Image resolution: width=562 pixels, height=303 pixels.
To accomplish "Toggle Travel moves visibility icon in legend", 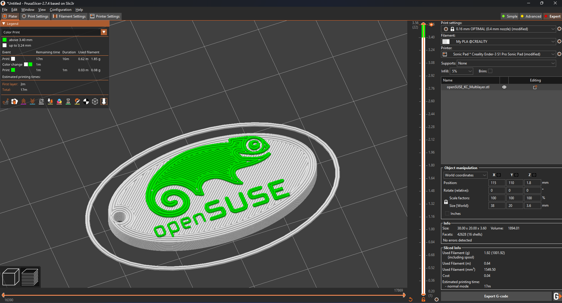I will coord(6,101).
